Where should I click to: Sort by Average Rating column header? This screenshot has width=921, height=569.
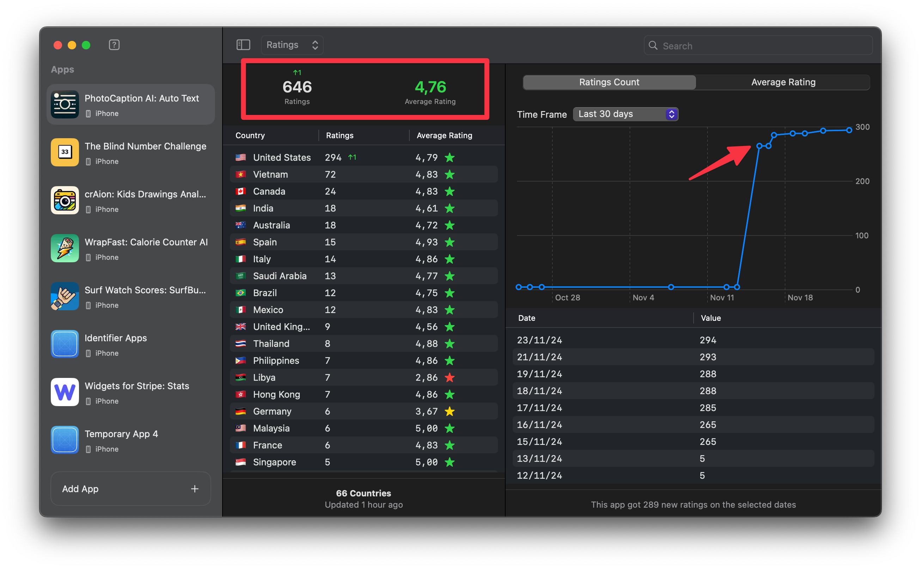click(444, 135)
